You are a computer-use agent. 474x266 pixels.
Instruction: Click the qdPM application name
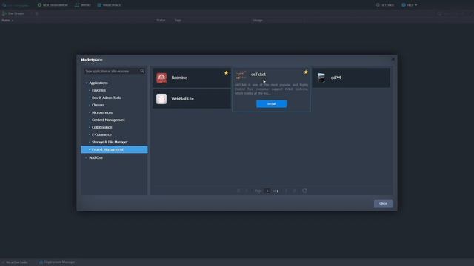tap(336, 78)
